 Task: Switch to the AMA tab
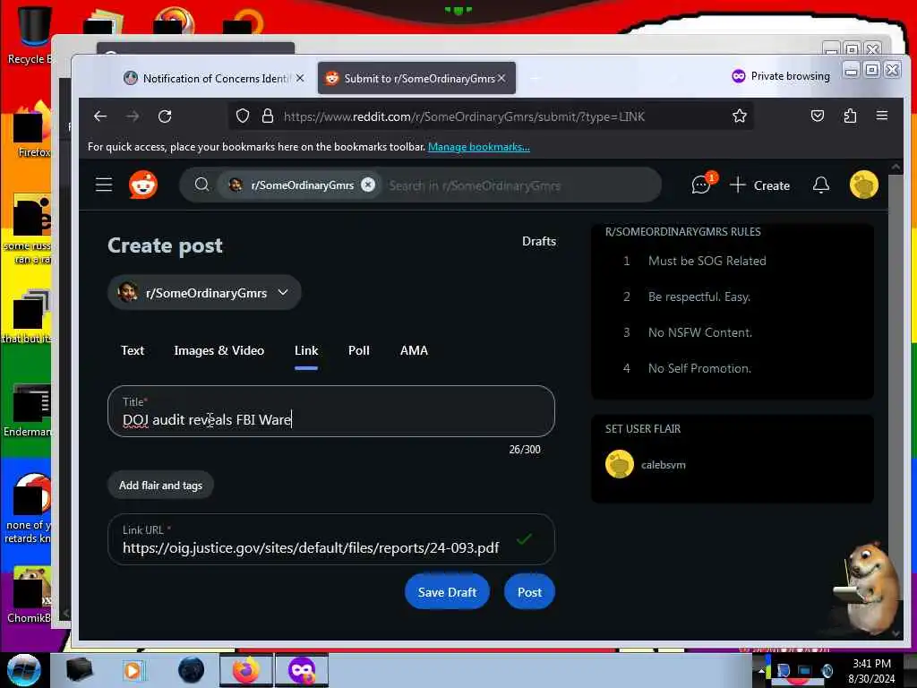tap(414, 350)
